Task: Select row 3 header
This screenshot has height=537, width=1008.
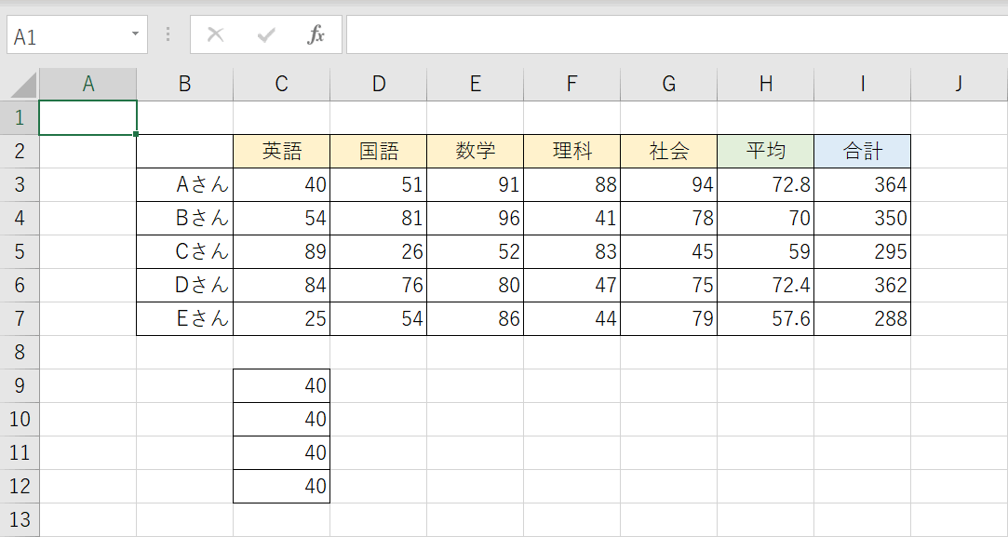Action: coord(20,185)
